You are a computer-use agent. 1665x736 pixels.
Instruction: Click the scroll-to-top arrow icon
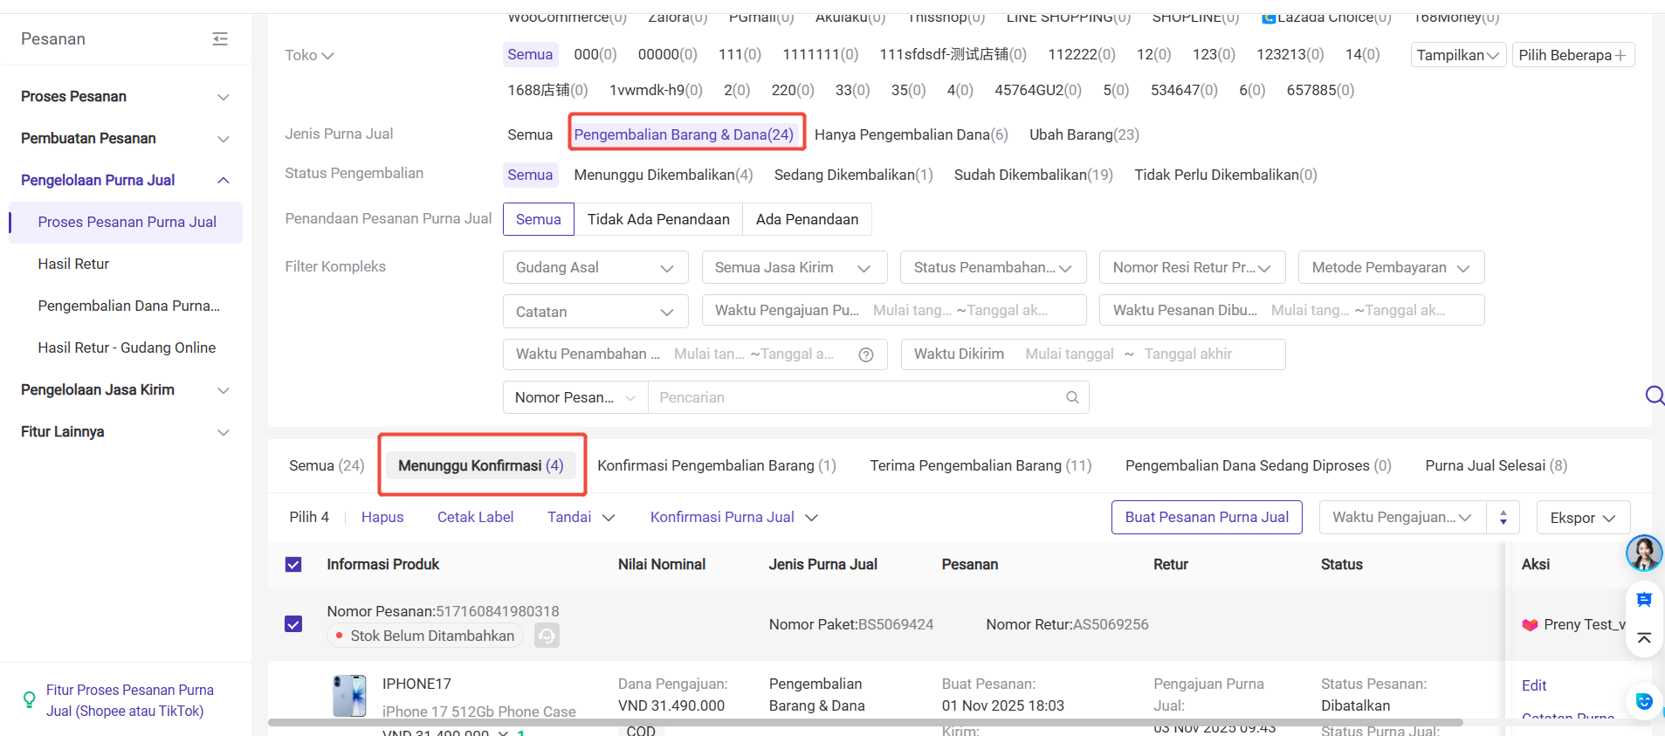tap(1643, 638)
